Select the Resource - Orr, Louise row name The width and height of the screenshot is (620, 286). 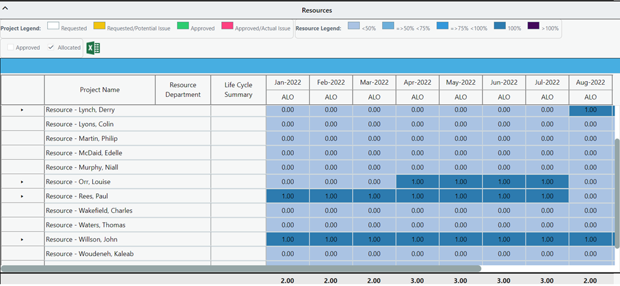point(78,182)
